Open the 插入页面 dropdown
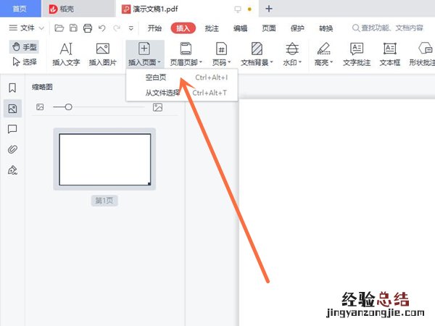 click(145, 54)
